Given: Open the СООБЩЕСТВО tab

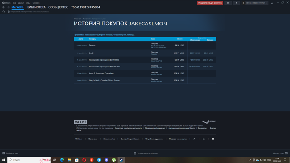Looking at the screenshot, I should tap(58, 7).
